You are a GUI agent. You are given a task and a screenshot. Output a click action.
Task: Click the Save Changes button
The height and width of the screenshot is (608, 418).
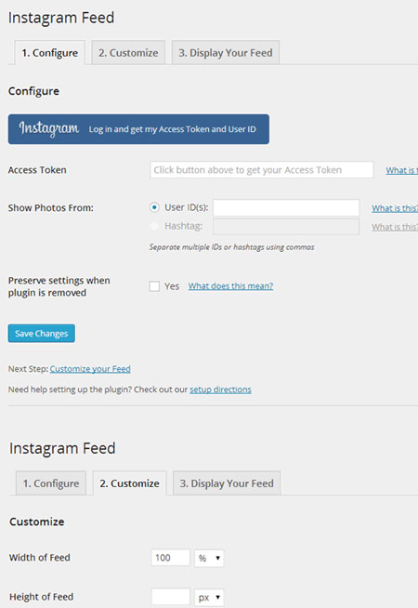(x=42, y=334)
